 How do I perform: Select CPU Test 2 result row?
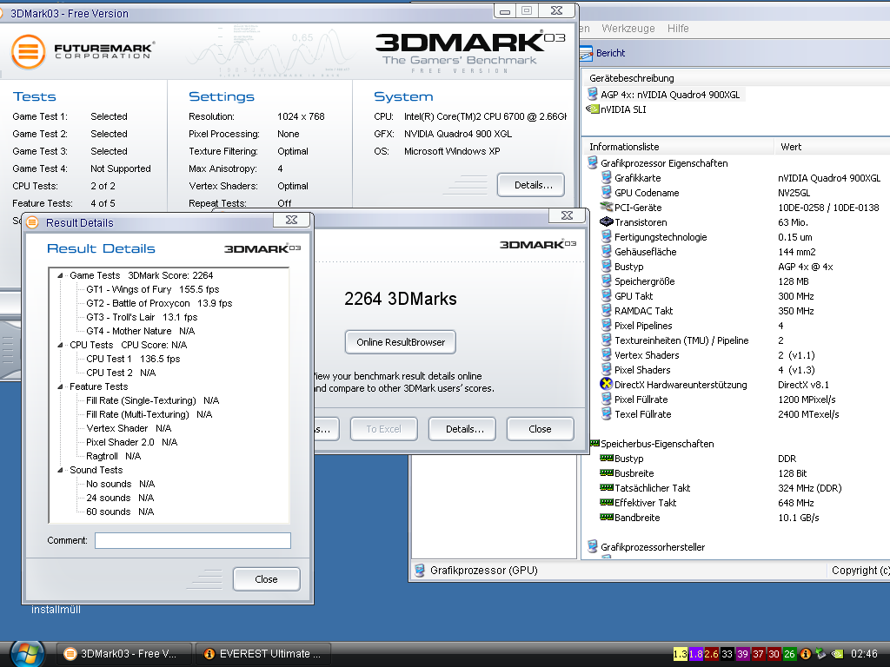point(121,373)
